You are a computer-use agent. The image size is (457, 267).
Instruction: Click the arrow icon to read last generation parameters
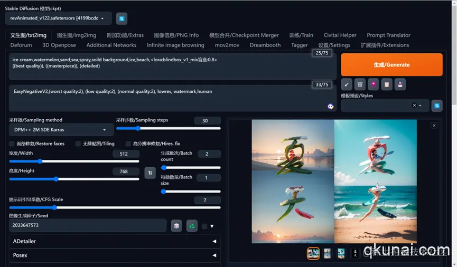[347, 84]
